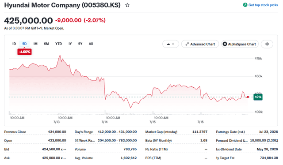Screen dimensions: 283x165
Task: Click the 52 Week Range value 204,500.00 - 783,000.00
Action: (x=117, y=140)
